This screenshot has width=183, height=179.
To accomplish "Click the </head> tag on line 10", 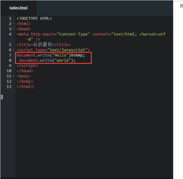I will point(25,71).
